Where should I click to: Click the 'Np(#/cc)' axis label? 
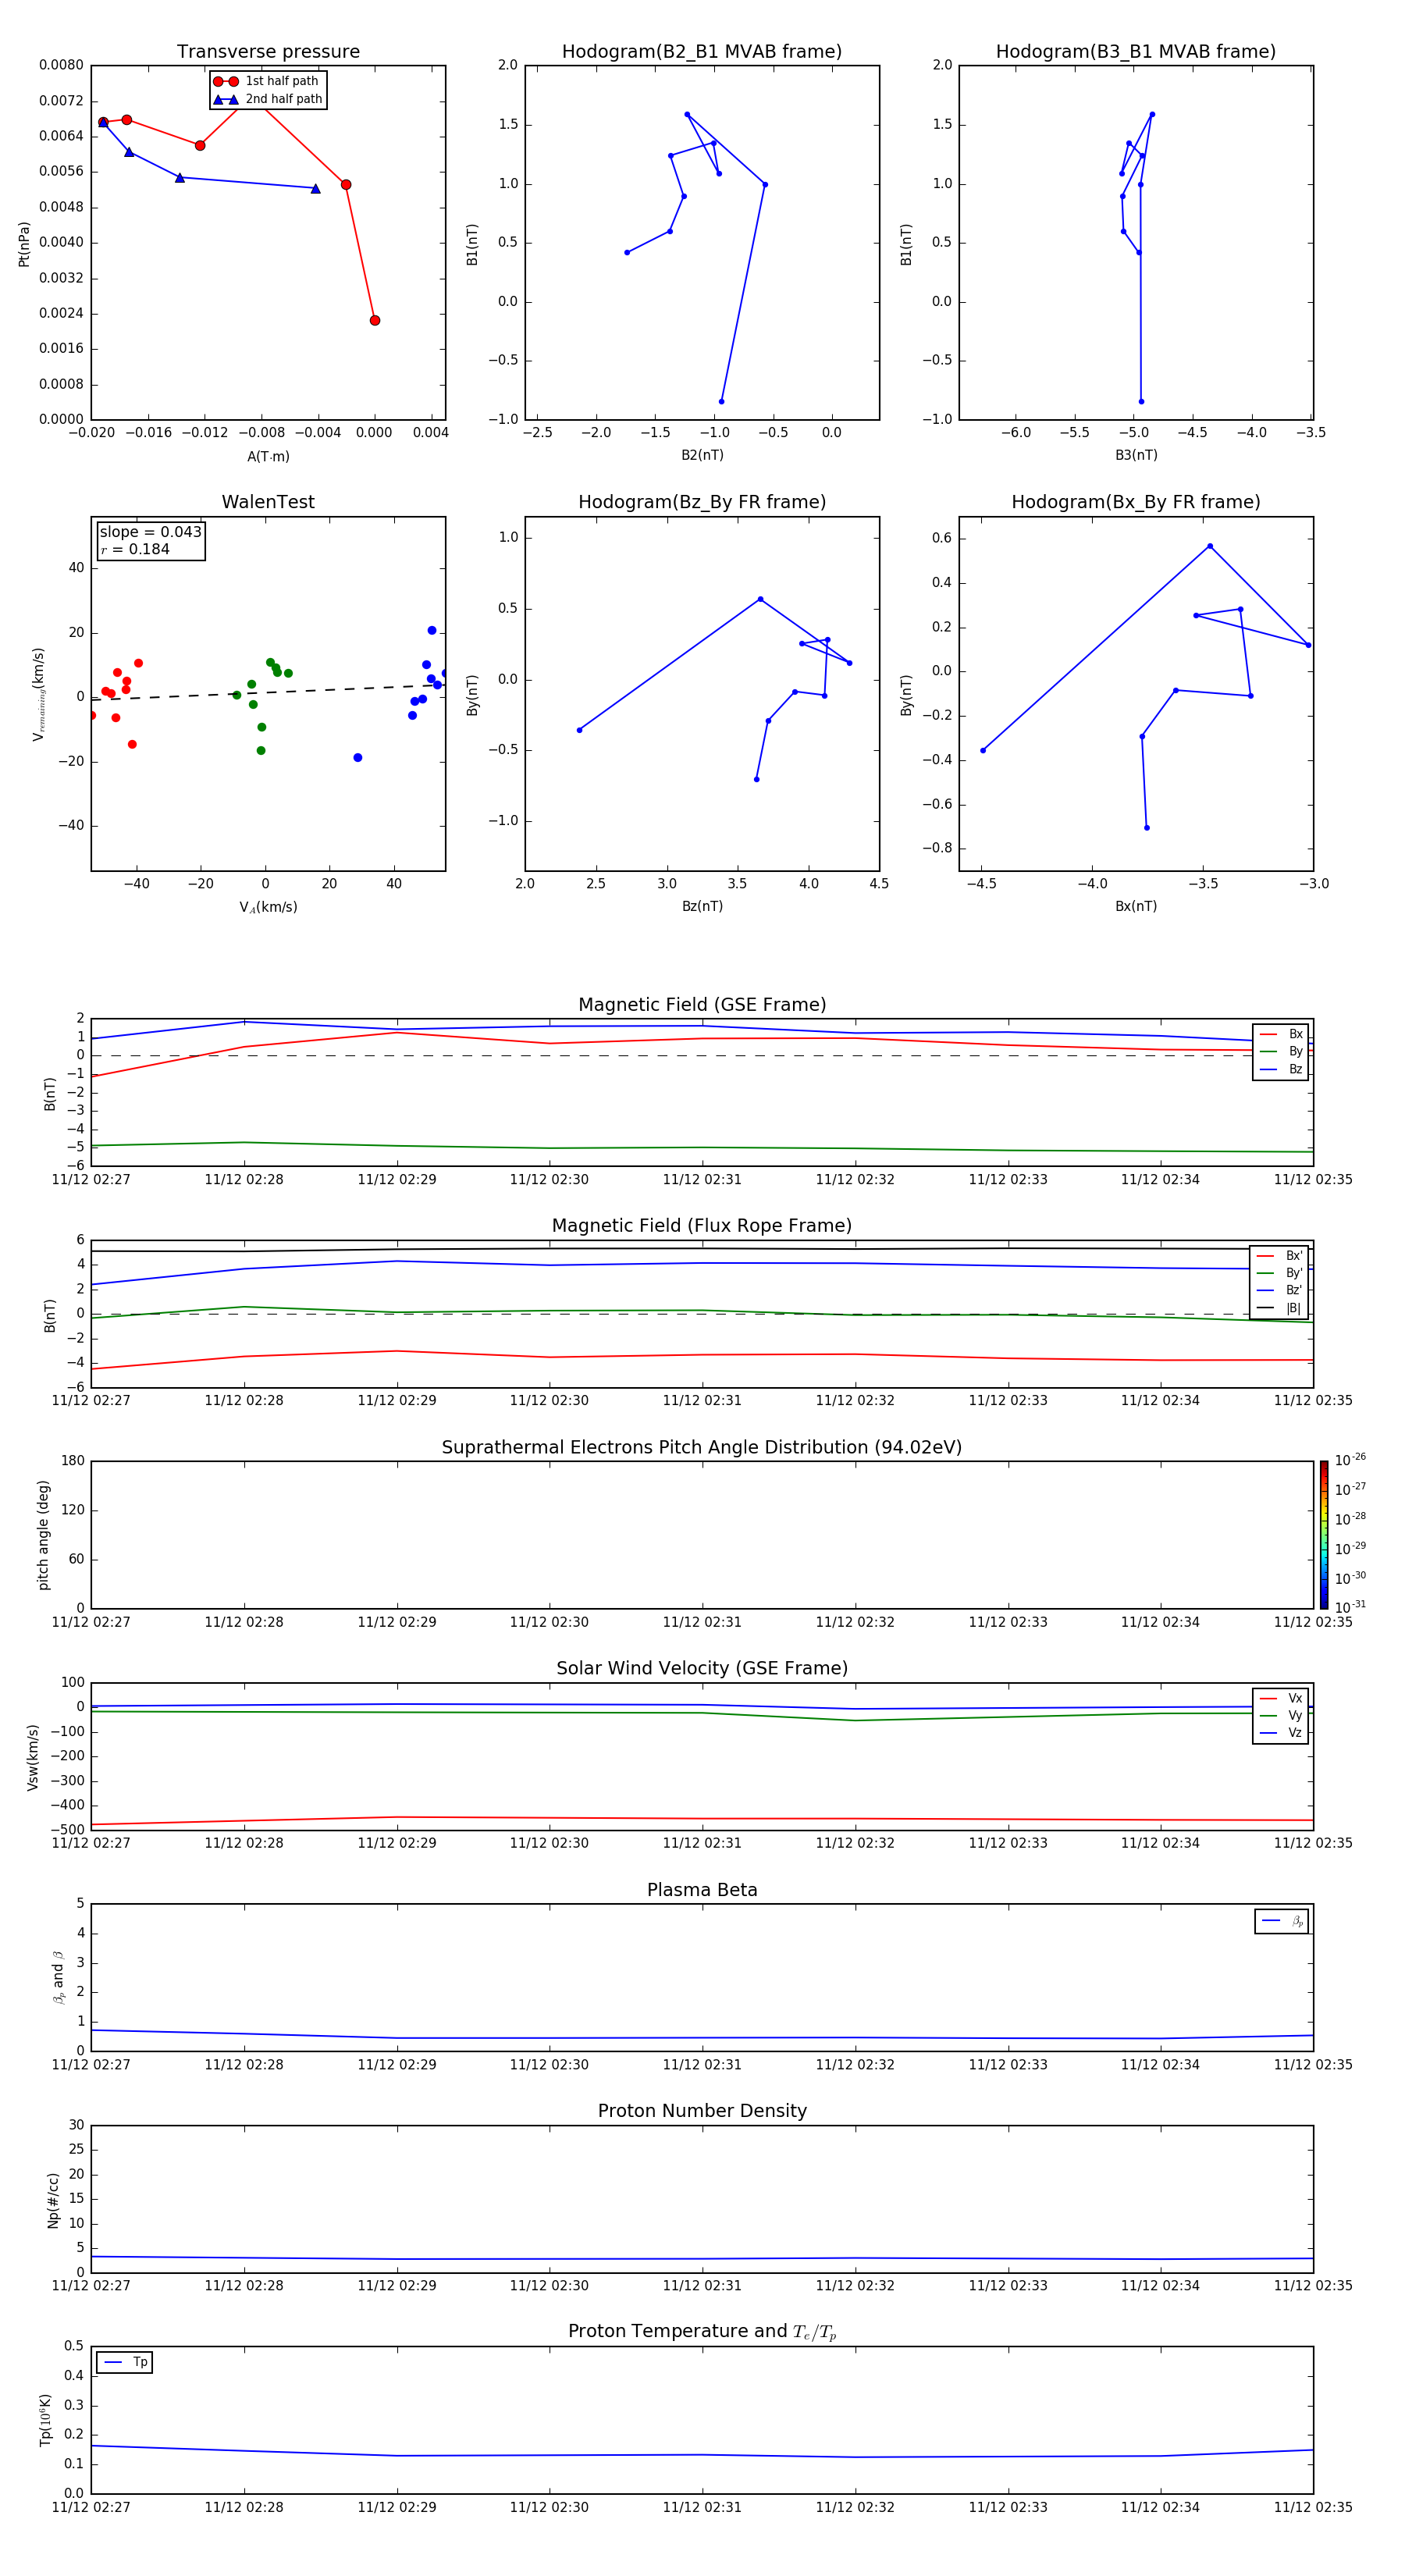click(53, 2200)
